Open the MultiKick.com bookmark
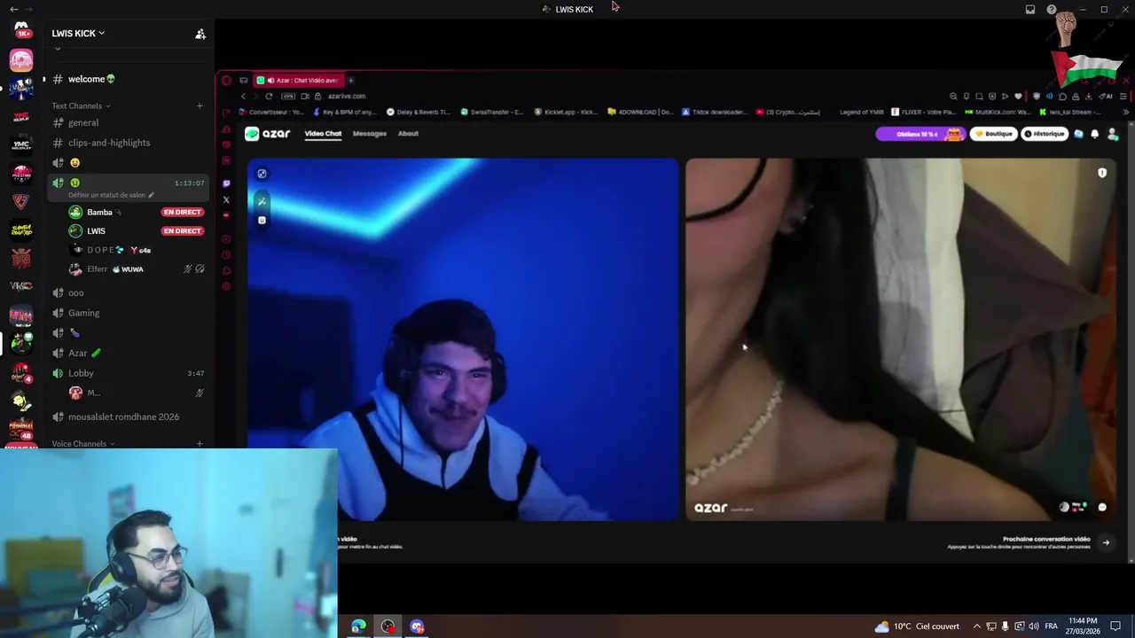Image resolution: width=1135 pixels, height=638 pixels. [998, 113]
